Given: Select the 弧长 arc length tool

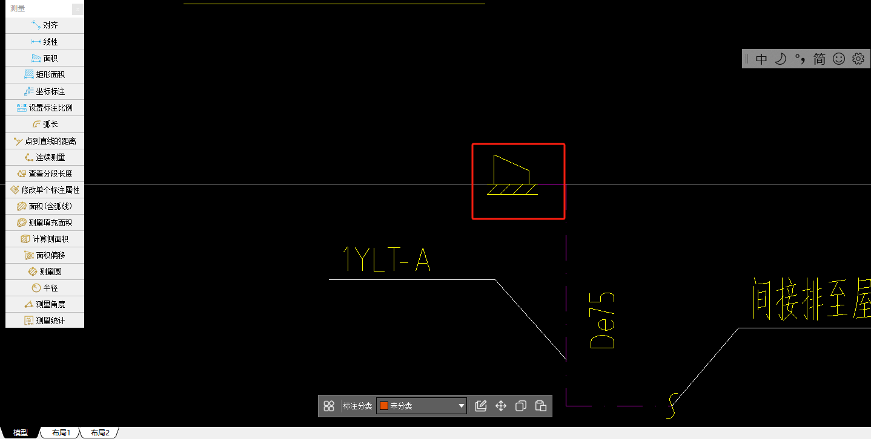Looking at the screenshot, I should 45,124.
